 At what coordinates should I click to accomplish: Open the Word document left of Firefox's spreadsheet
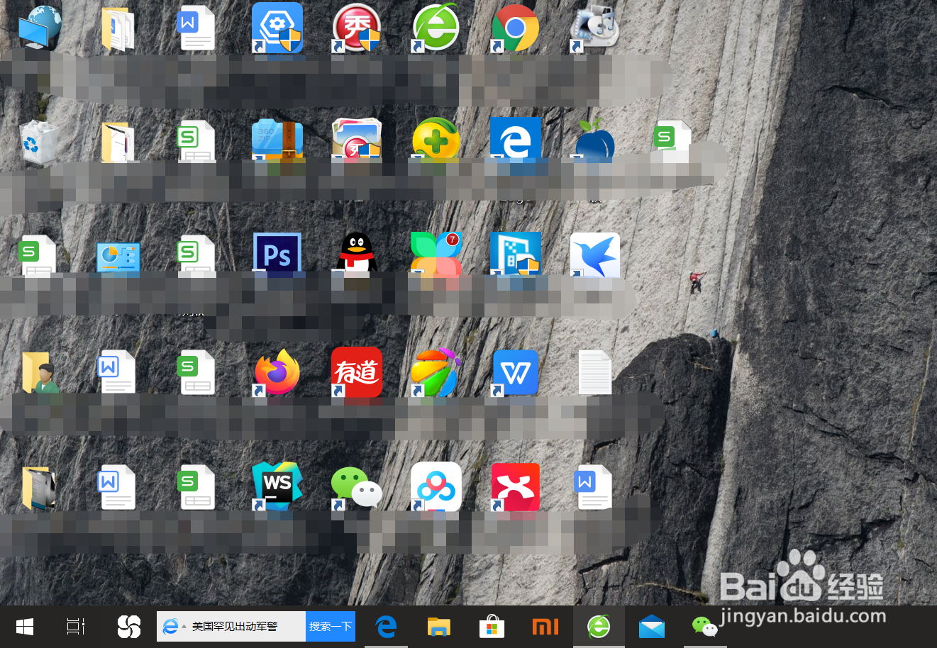116,372
